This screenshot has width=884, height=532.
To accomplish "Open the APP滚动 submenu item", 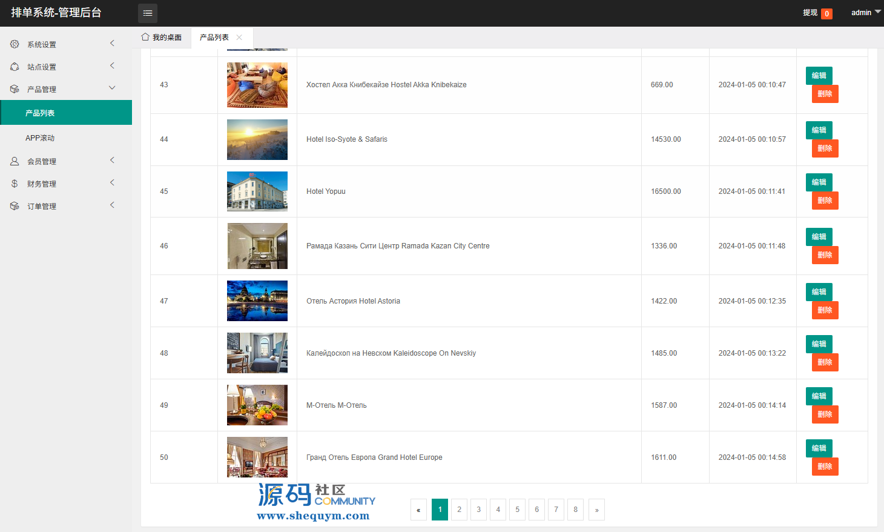I will [x=40, y=138].
